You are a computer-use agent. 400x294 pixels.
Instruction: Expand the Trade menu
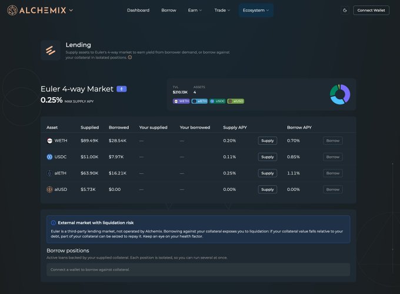(222, 10)
